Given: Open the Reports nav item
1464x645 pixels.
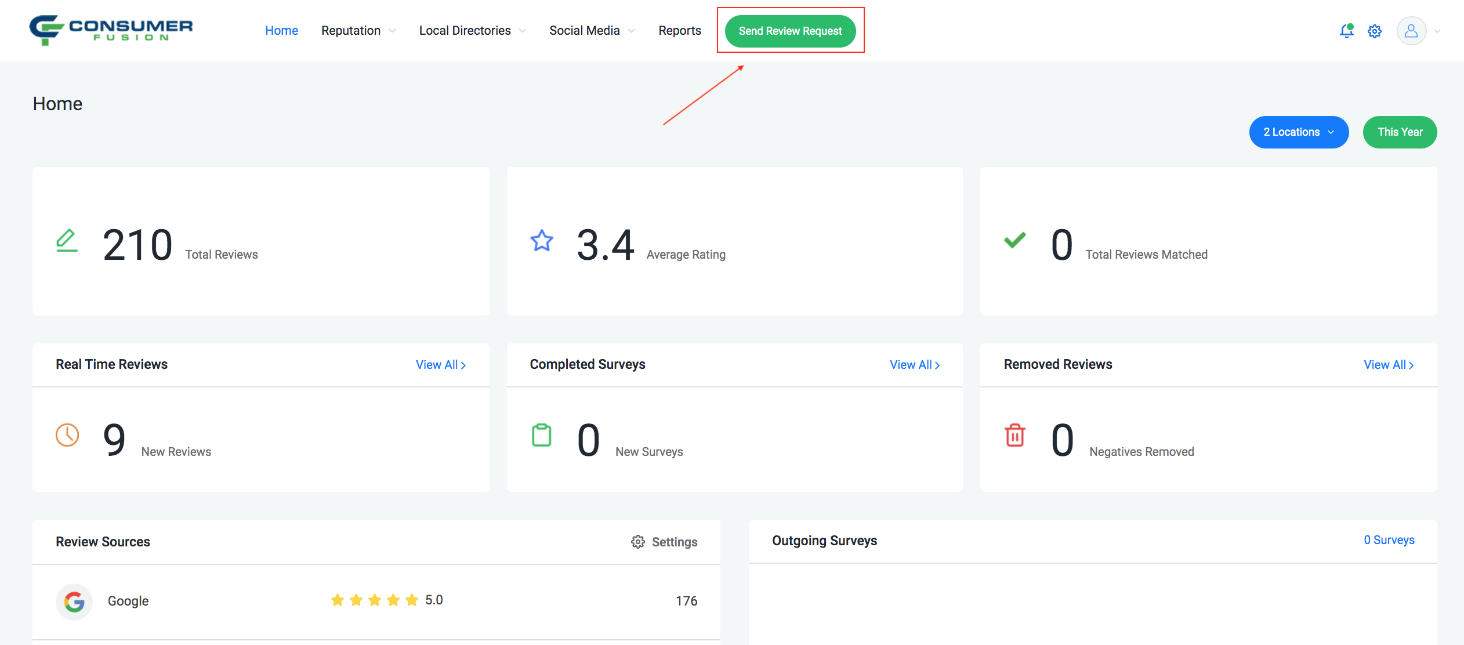Looking at the screenshot, I should (x=679, y=31).
